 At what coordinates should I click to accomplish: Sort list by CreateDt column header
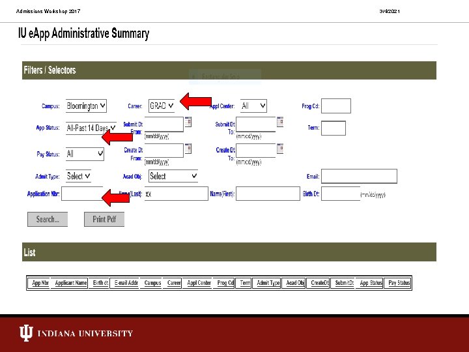320,283
